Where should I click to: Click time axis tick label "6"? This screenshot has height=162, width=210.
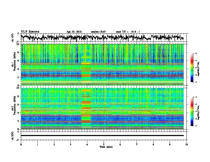[x=120, y=145]
